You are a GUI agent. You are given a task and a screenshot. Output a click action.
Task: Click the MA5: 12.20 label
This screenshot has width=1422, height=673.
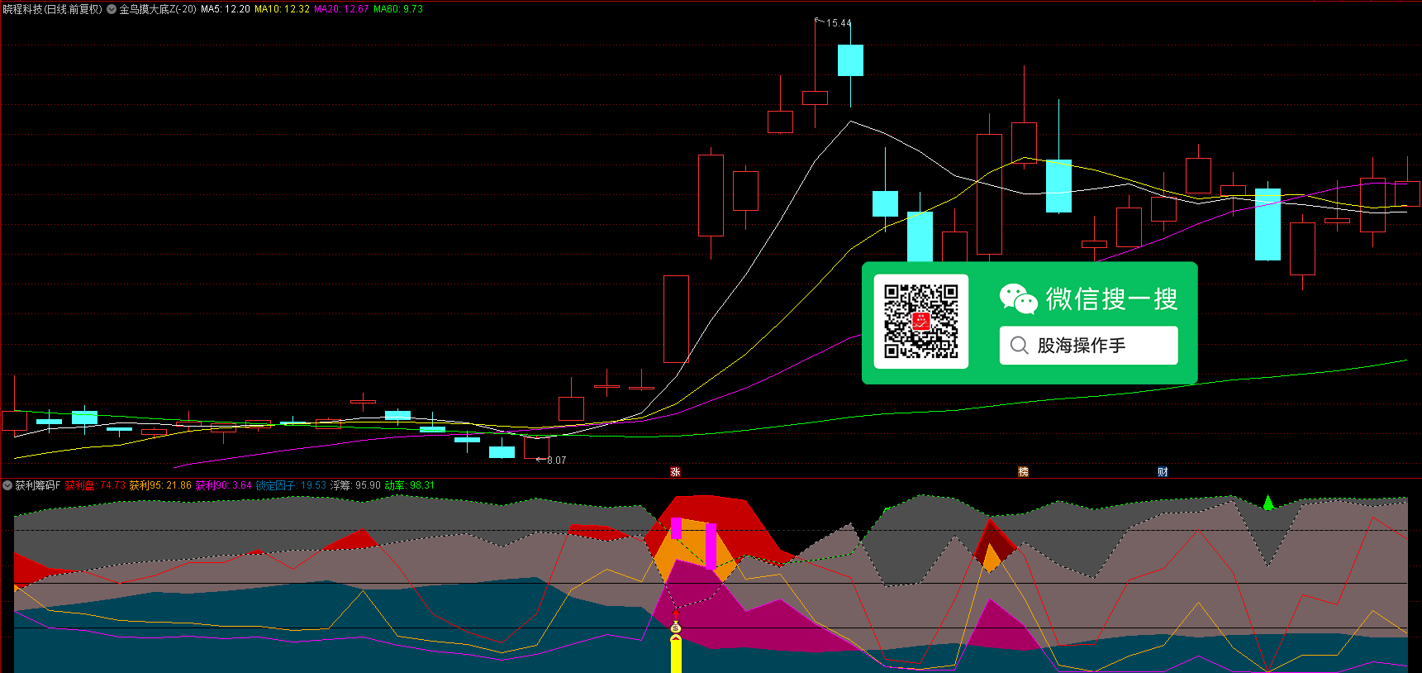click(x=226, y=9)
